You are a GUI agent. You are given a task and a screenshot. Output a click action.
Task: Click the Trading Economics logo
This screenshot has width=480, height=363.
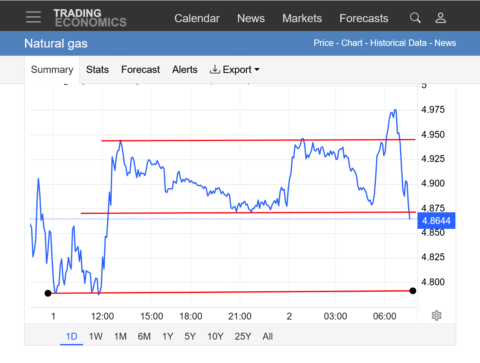point(90,18)
